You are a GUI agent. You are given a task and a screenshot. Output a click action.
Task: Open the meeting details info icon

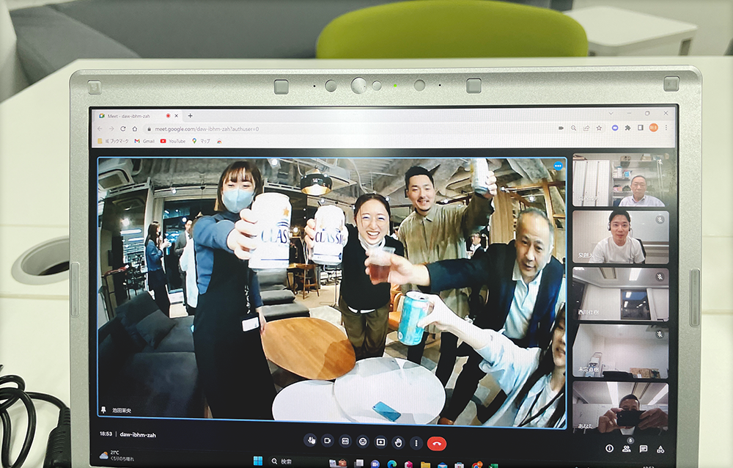[x=609, y=448]
